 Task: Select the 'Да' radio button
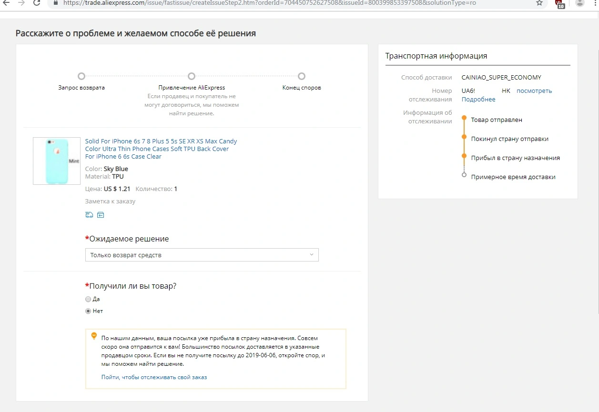(x=88, y=299)
